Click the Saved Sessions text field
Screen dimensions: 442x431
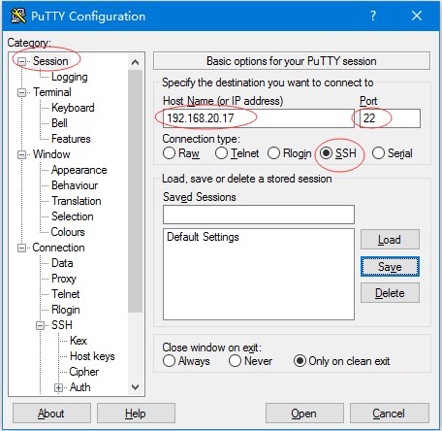[x=259, y=215]
